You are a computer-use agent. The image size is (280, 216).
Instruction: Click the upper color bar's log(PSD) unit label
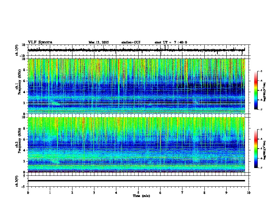[x=265, y=92]
